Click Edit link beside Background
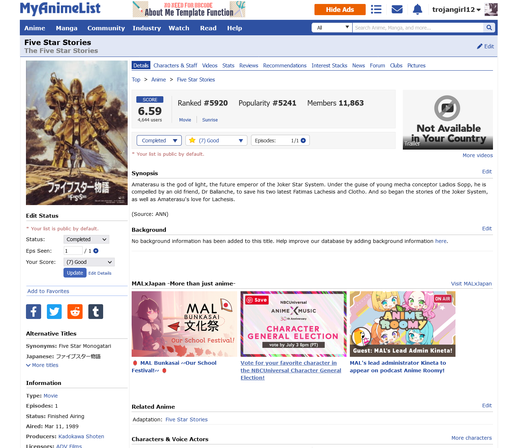This screenshot has height=448, width=524. click(487, 229)
